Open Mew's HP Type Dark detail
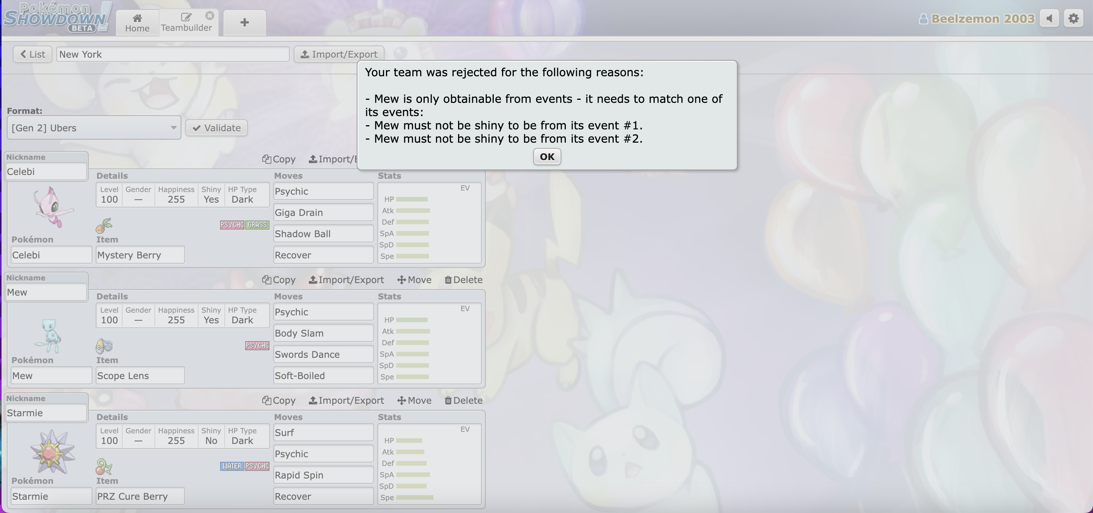The height and width of the screenshot is (513, 1093). pos(242,315)
